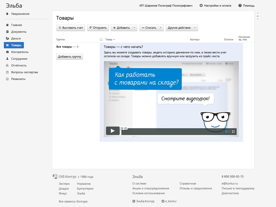Play the video tutorial
This screenshot has height=207, width=276.
(x=113, y=131)
